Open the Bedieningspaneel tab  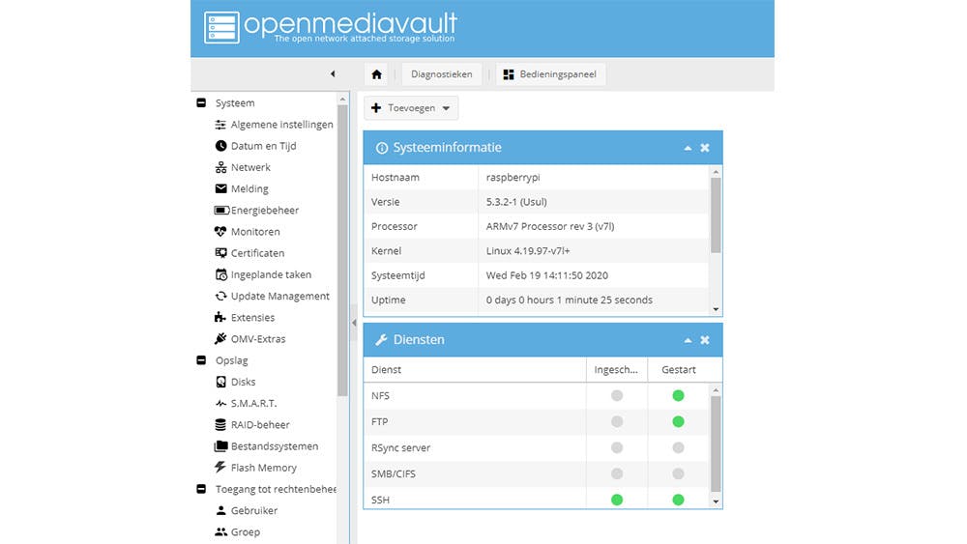[551, 74]
